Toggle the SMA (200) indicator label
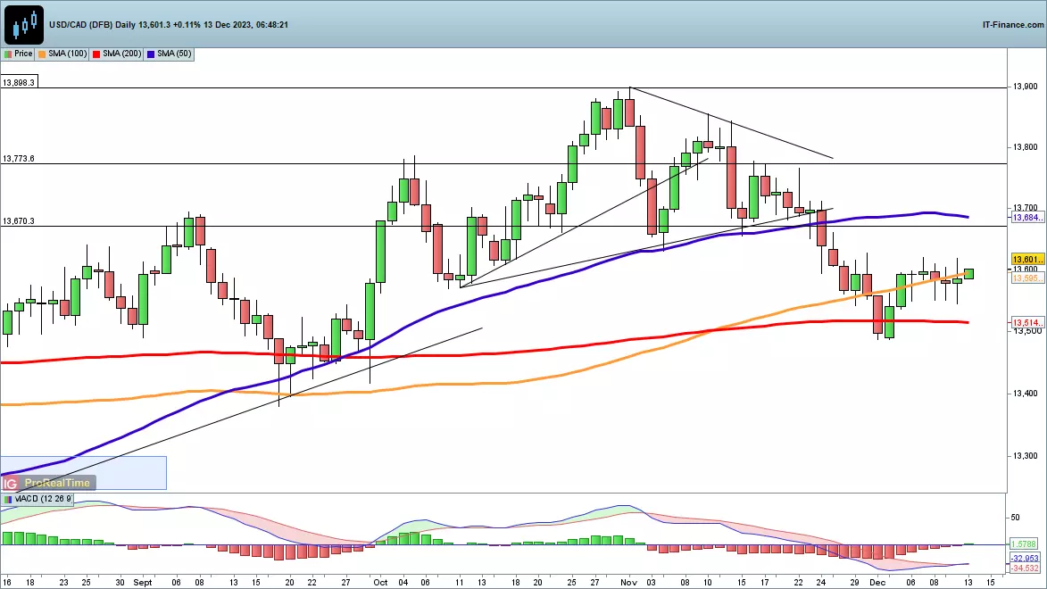The width and height of the screenshot is (1047, 589). pyautogui.click(x=123, y=54)
